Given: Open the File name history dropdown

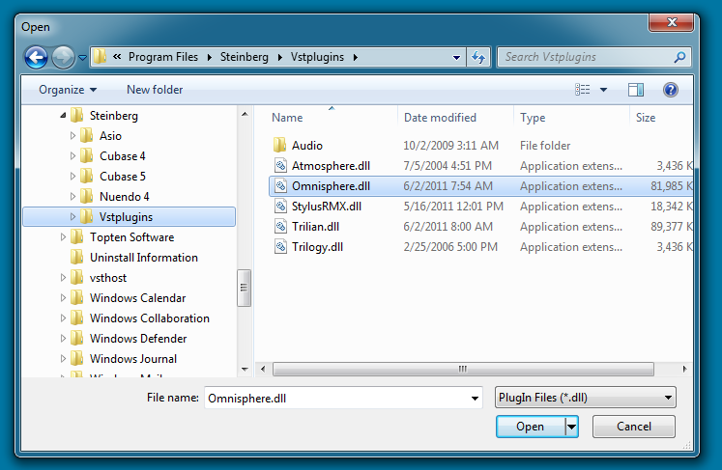Looking at the screenshot, I should (475, 399).
